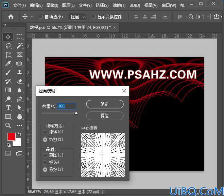Select the Dodge tool

(x=8, y=99)
